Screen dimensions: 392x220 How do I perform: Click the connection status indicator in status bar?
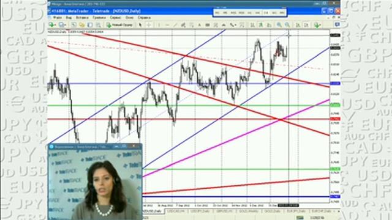[x=300, y=218]
